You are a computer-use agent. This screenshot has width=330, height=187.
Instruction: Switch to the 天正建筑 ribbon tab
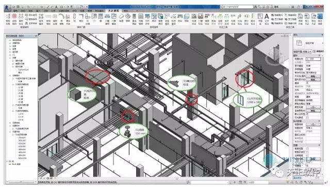113,10
